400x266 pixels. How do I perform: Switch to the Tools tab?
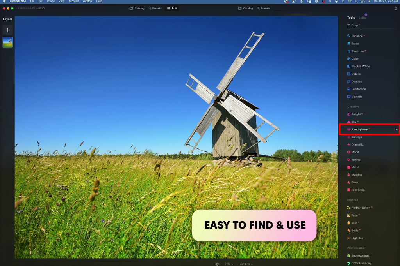click(351, 18)
